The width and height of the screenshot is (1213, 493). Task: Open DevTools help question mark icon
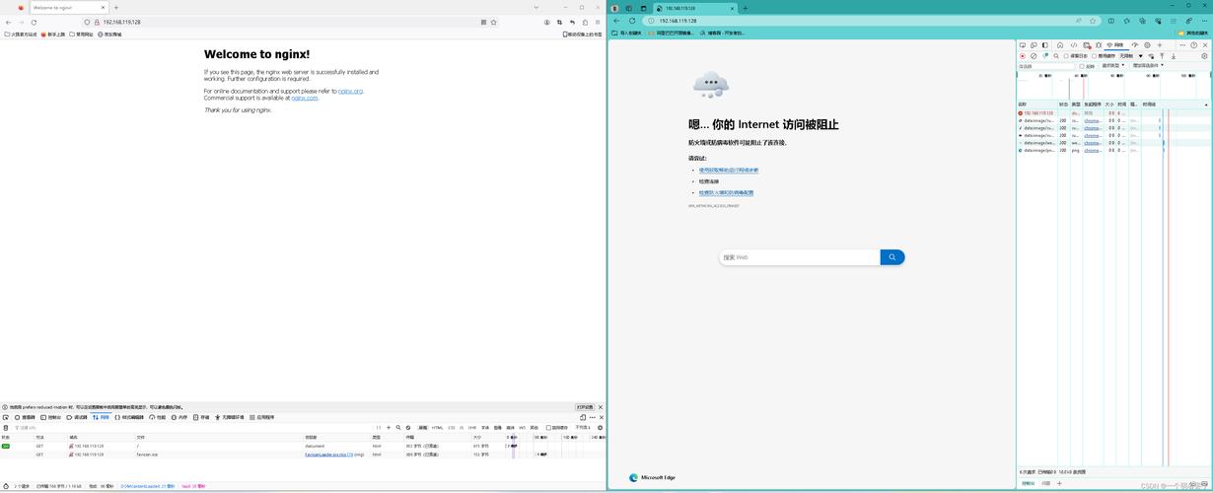1194,45
